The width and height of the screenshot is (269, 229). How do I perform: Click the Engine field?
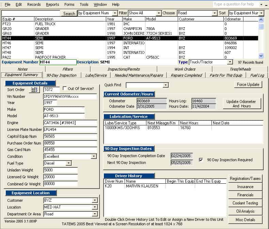pos(70,123)
